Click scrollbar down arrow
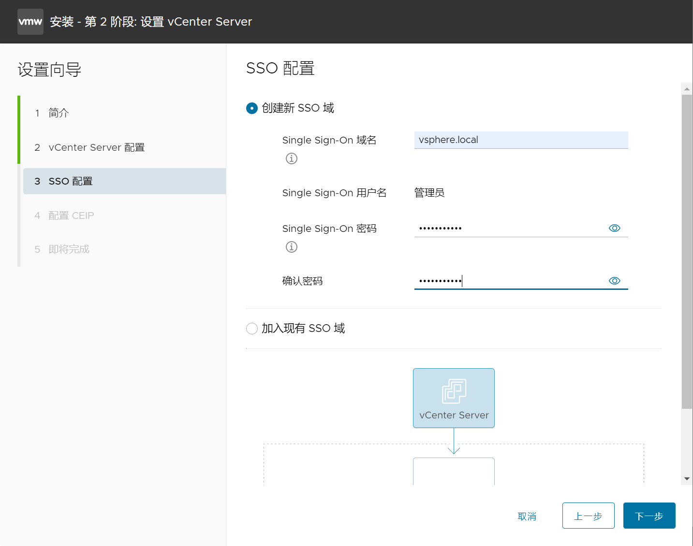The width and height of the screenshot is (693, 546). 687,479
